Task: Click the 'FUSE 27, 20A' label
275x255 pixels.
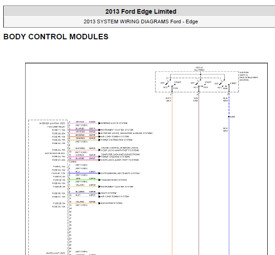Action: (59, 160)
